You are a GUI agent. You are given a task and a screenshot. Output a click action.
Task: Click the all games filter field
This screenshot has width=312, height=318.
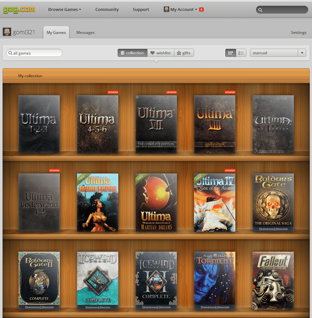(34, 53)
